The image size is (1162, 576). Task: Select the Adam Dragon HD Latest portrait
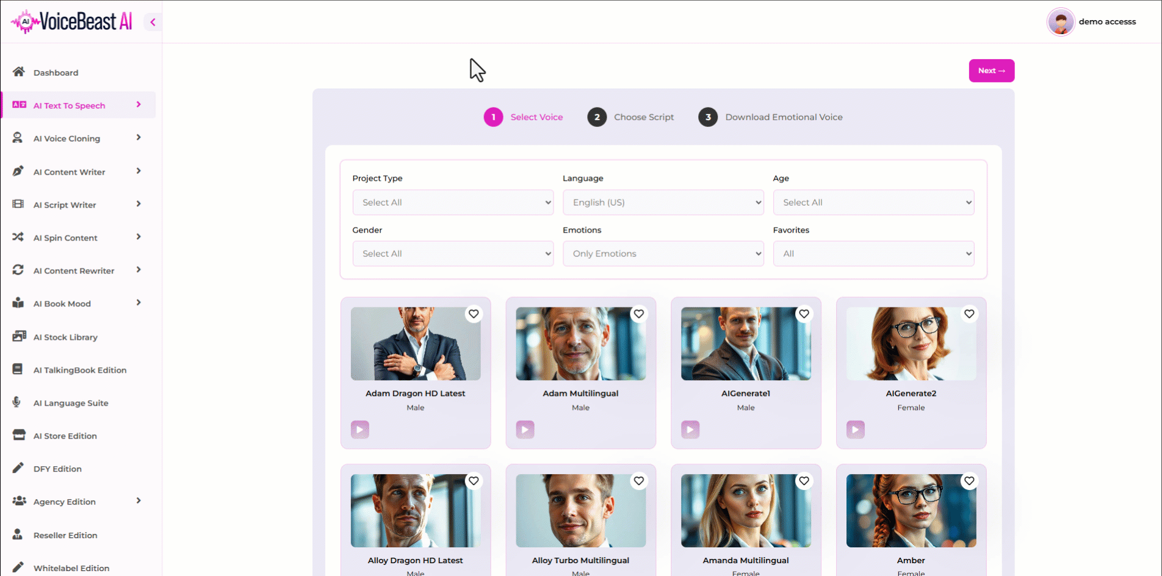pyautogui.click(x=416, y=344)
